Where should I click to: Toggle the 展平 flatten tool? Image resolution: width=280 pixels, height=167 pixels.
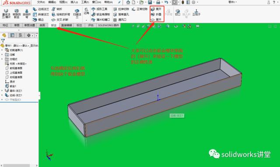pos(156,20)
